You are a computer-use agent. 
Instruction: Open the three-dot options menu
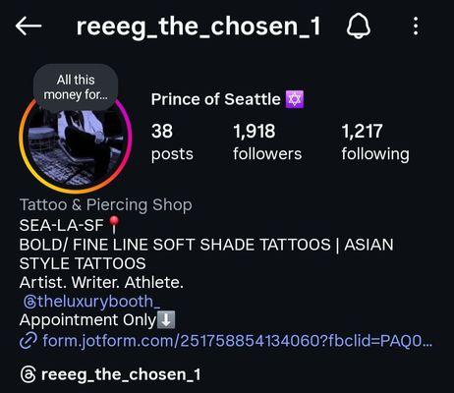click(x=416, y=27)
